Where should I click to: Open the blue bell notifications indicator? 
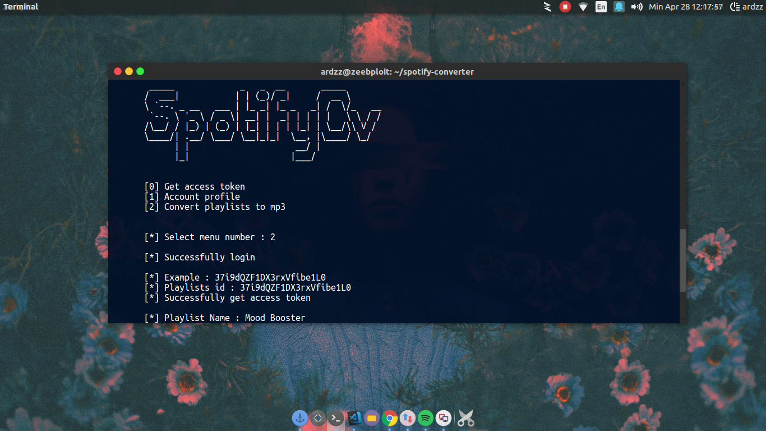(x=619, y=7)
